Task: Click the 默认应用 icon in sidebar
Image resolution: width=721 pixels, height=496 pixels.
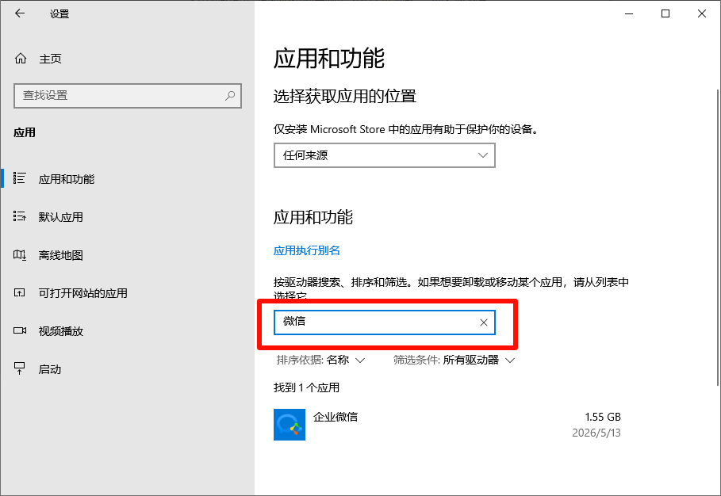Action: click(x=19, y=216)
